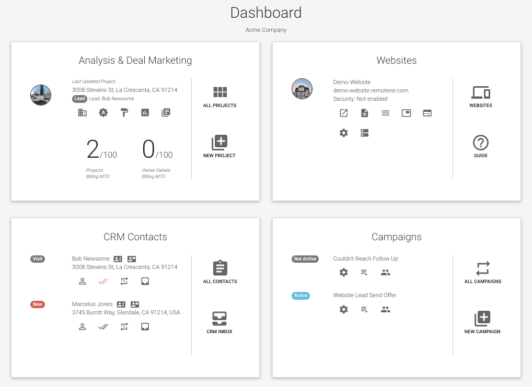Screen dimensions: 532x387
Task: View Marcelus Jones' person profile icon
Action: click(83, 326)
